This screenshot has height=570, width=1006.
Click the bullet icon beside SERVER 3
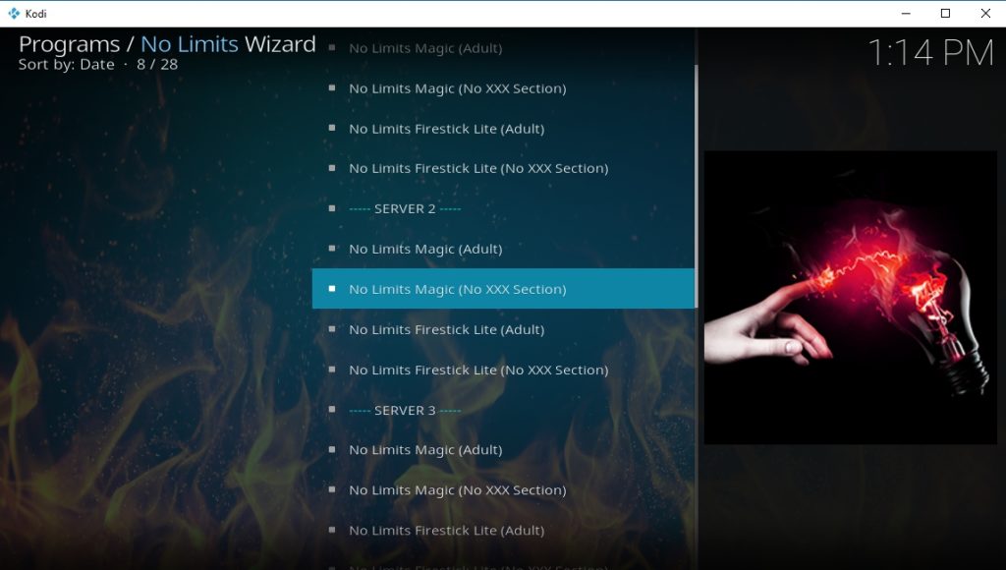pyautogui.click(x=332, y=409)
